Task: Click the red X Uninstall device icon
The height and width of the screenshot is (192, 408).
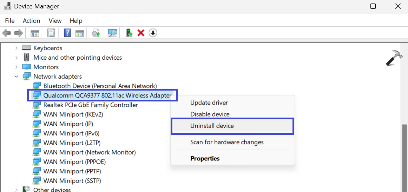Action: coord(141,33)
